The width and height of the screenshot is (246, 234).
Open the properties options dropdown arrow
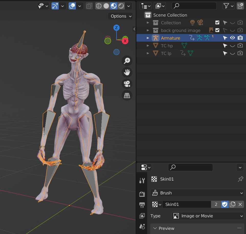240,168
